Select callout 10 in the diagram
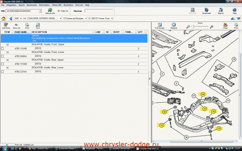Image resolution: width=242 pixels, height=151 pixels. coord(234,59)
